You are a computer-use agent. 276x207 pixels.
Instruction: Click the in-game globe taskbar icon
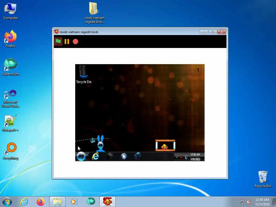(138, 156)
